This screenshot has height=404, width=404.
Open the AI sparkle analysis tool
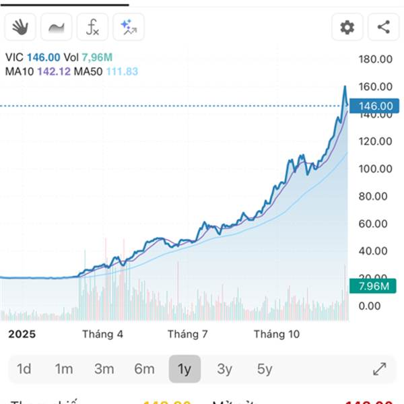(128, 28)
